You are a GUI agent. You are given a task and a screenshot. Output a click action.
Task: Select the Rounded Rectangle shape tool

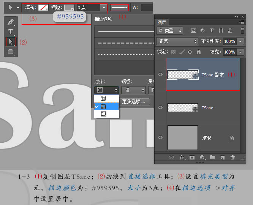coord(11,52)
